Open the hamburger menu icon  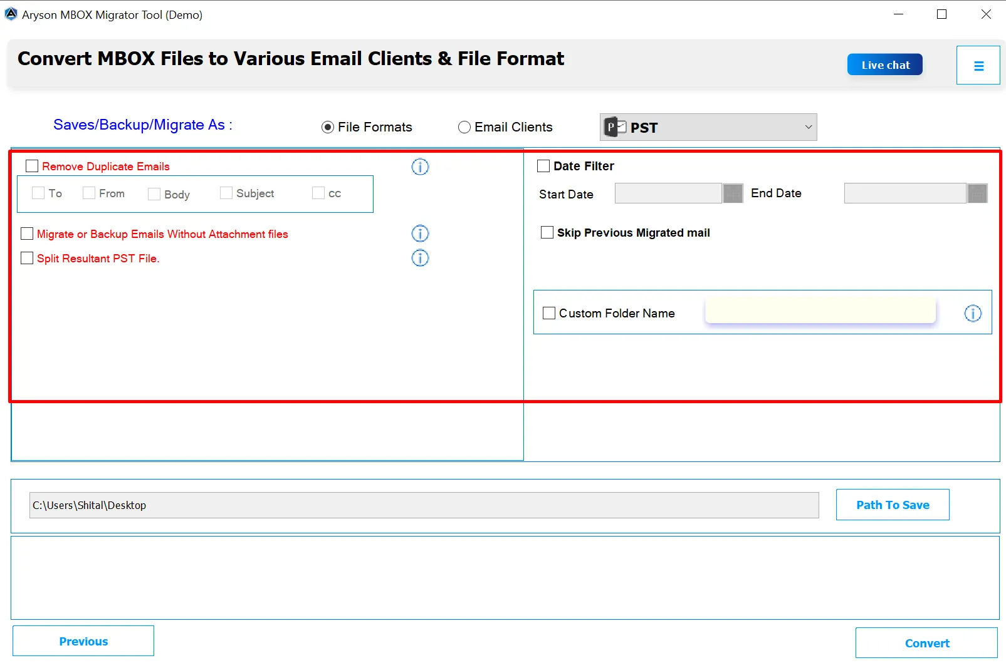point(978,64)
